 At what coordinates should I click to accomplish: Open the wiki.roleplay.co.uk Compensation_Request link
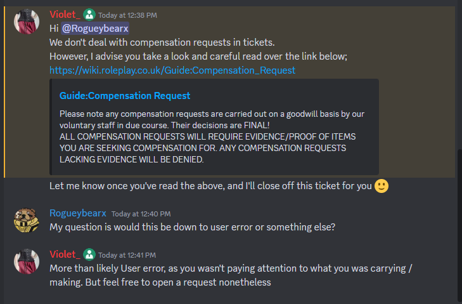click(172, 70)
